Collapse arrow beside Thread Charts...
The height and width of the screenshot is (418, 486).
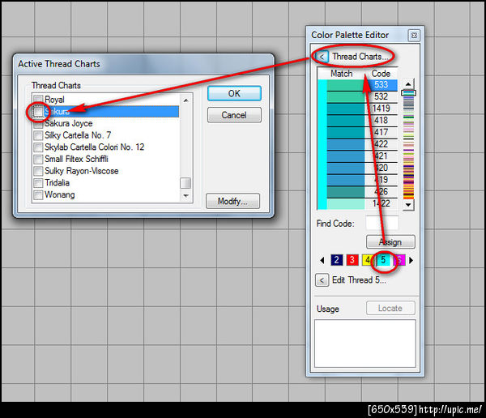[322, 57]
